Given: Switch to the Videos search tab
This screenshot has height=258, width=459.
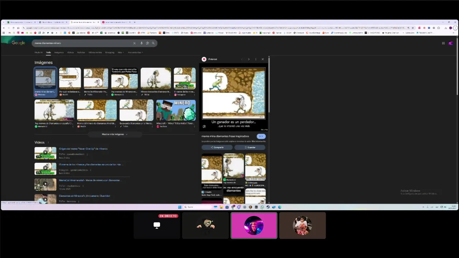Looking at the screenshot, I should point(70,52).
